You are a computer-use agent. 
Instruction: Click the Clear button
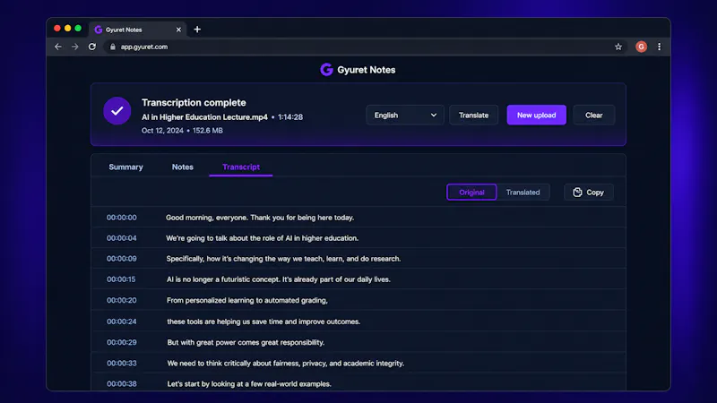click(x=593, y=116)
